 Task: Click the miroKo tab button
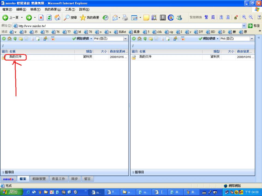(x=8, y=179)
